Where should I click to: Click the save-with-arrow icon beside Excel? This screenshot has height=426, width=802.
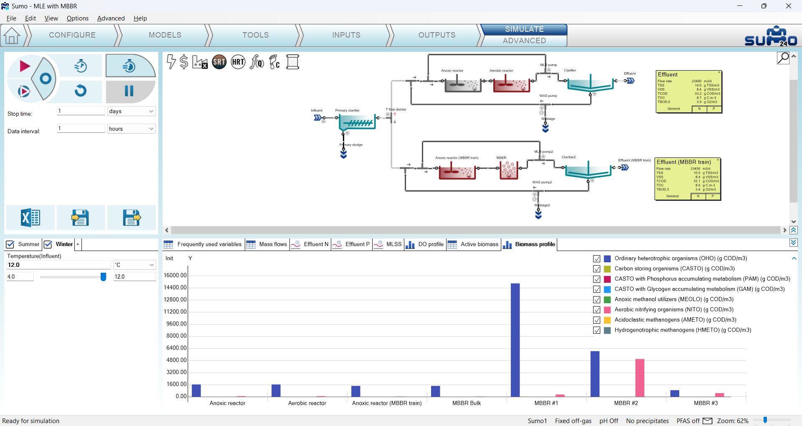(80, 218)
